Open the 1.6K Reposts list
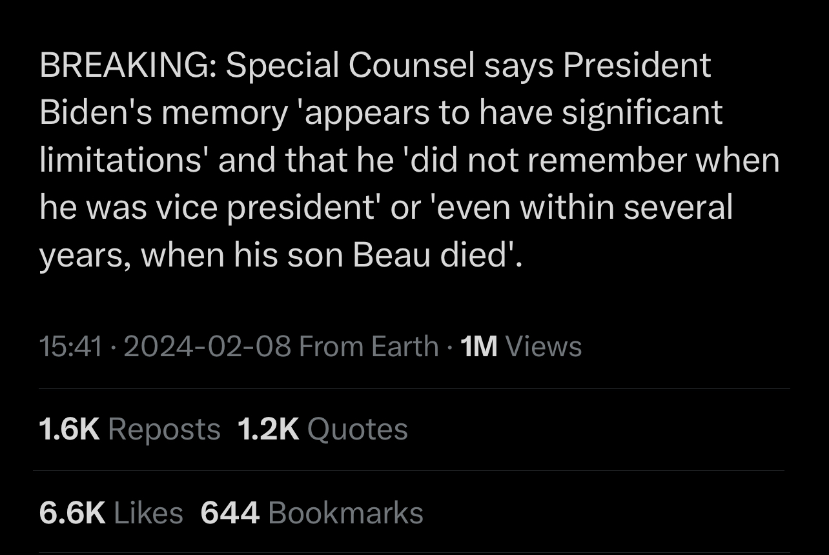This screenshot has height=555, width=829. tap(130, 429)
